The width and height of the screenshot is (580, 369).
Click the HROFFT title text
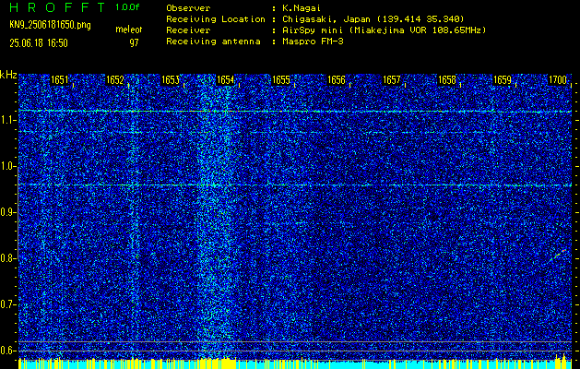click(x=57, y=7)
